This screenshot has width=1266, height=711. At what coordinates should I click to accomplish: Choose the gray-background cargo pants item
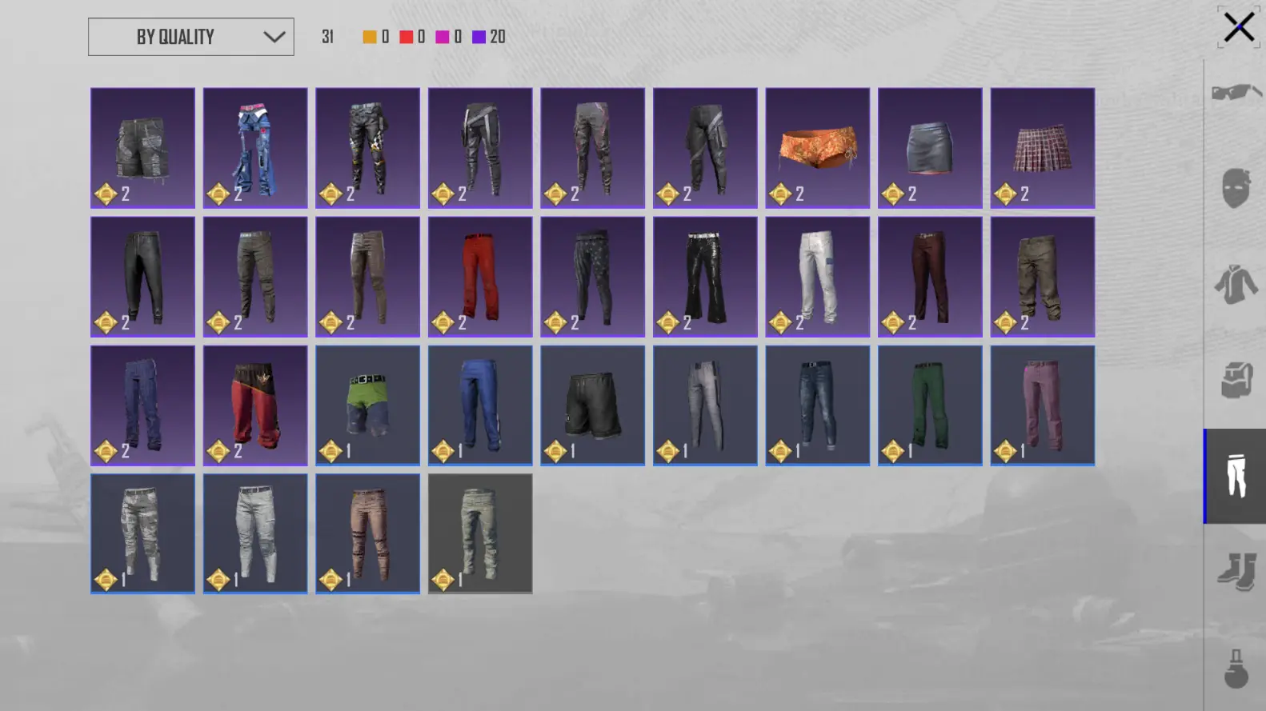(x=479, y=533)
